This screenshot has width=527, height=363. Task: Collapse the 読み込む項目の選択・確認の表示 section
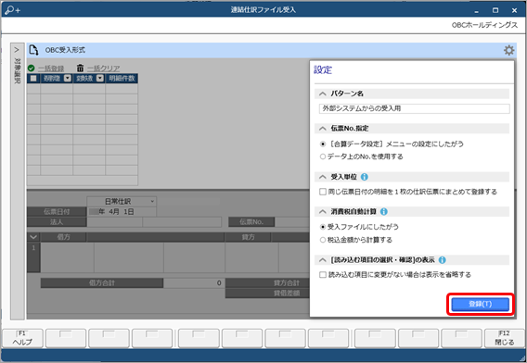(323, 260)
